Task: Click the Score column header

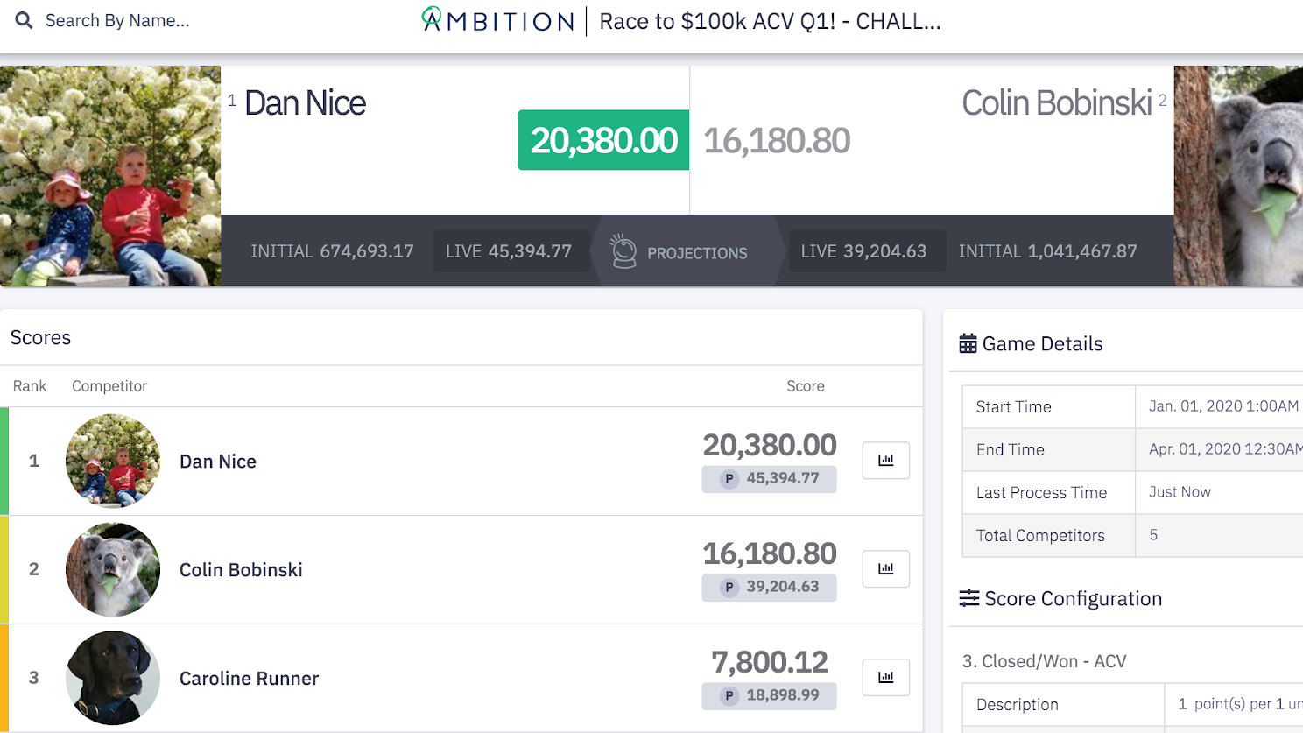Action: 805,386
